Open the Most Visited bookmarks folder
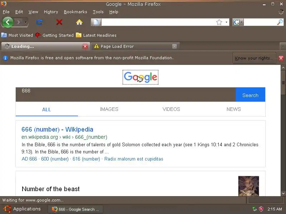This screenshot has width=286, height=214. tap(17, 35)
